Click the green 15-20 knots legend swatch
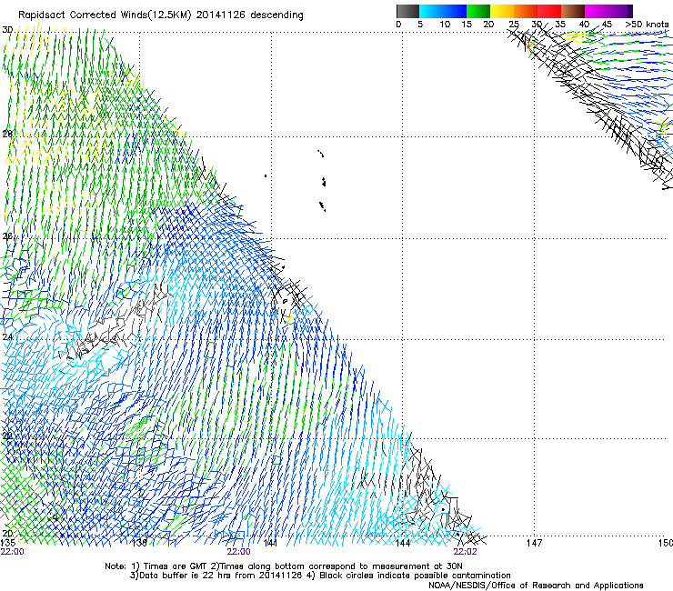This screenshot has height=591, width=673. 478,11
